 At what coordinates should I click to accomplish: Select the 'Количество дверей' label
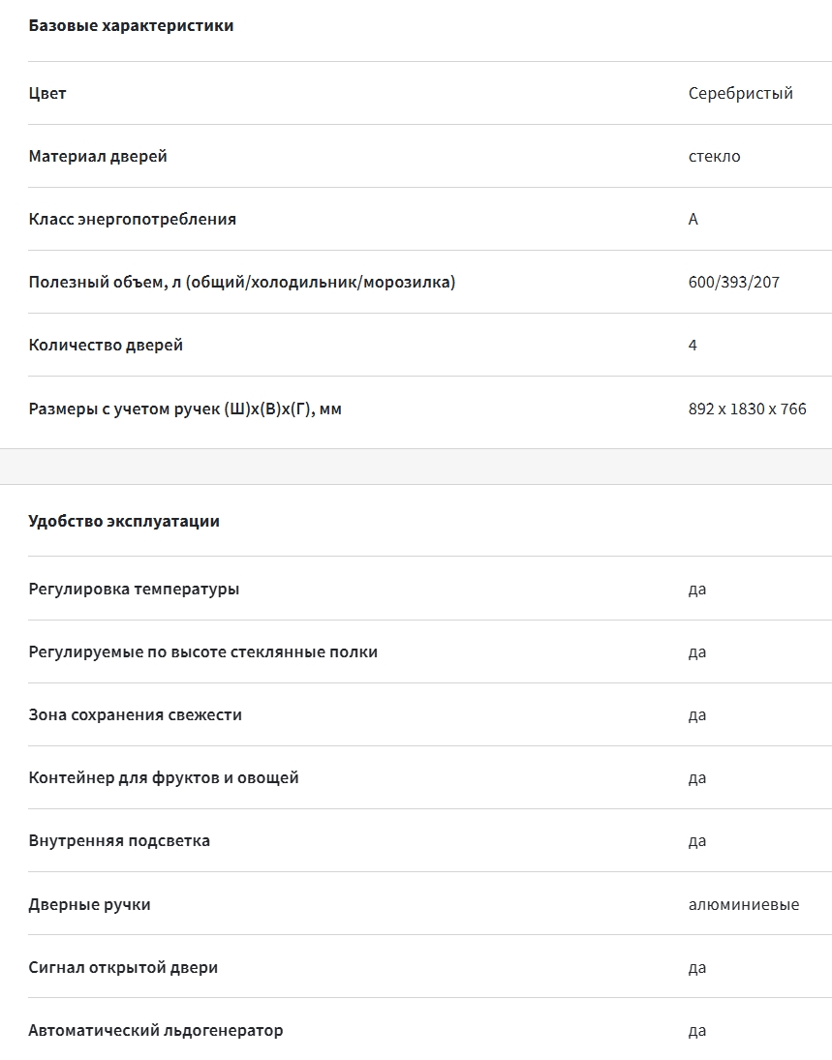(x=106, y=345)
